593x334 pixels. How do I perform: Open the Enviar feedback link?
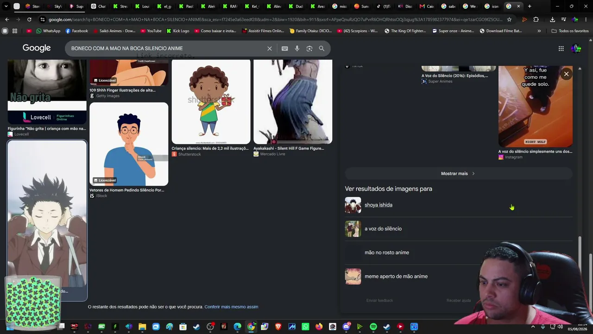(x=379, y=301)
